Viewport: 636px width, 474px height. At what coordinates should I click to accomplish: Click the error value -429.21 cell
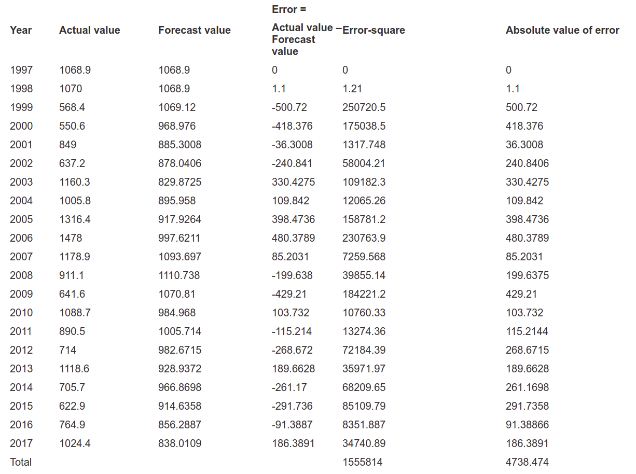point(289,294)
